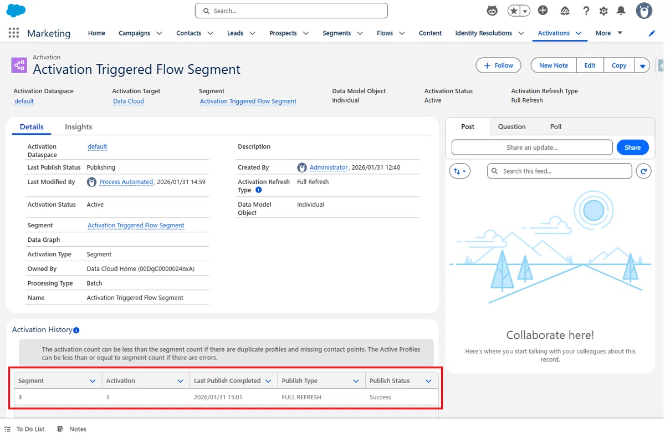The height and width of the screenshot is (437, 665).
Task: Expand the favorites list arrow
Action: coord(525,11)
